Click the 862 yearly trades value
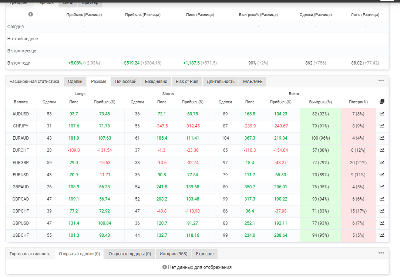400x277 pixels. point(309,63)
